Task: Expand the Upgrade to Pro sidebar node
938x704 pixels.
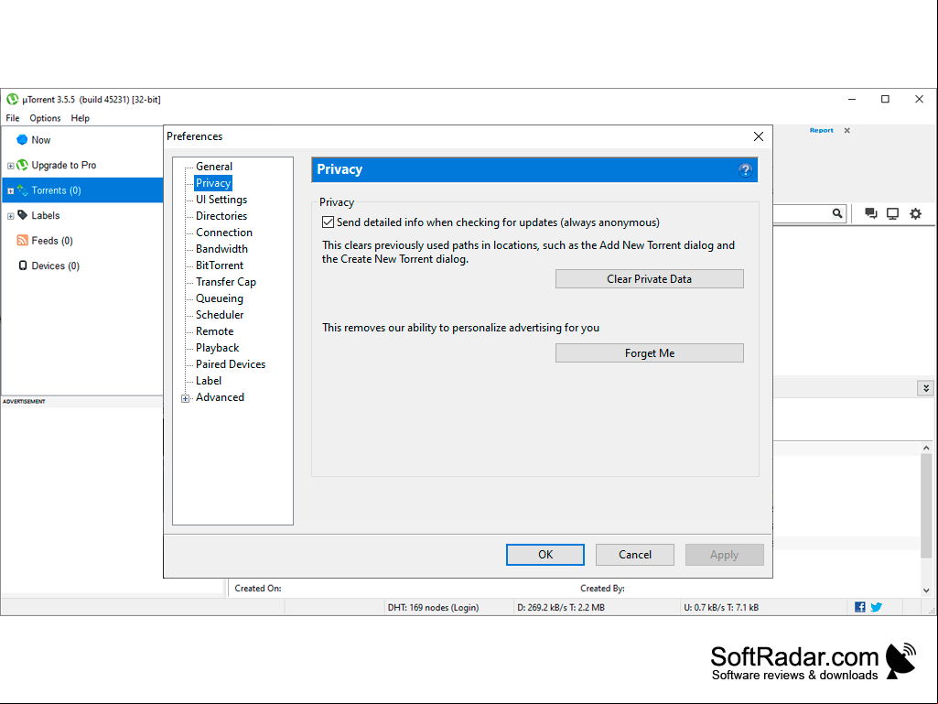Action: [x=10, y=165]
